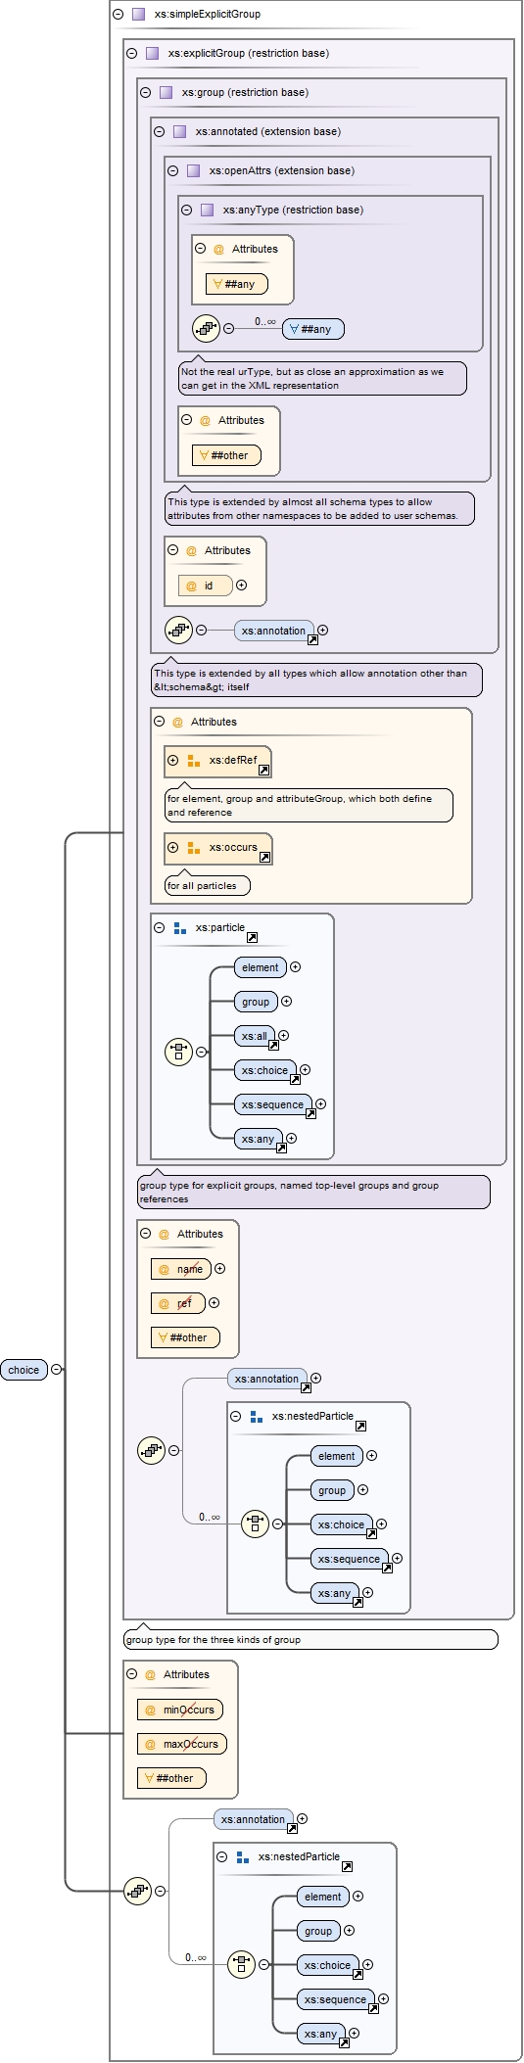The width and height of the screenshot is (524, 2063).
Task: Collapse the choice element with minus icon
Action: click(x=57, y=1370)
